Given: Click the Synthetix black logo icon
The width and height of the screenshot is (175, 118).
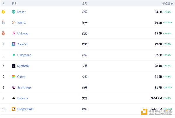Looking at the screenshot, I should [14, 66].
